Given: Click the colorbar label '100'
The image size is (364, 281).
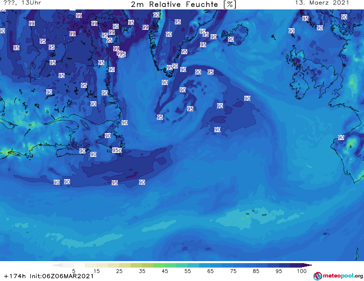Looking at the screenshot, I should click(x=302, y=271).
